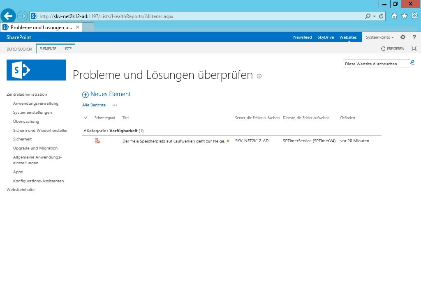Refresh the page using reload icon

click(382, 16)
